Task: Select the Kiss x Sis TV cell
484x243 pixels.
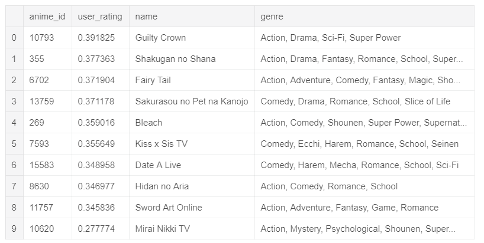Action: click(162, 144)
